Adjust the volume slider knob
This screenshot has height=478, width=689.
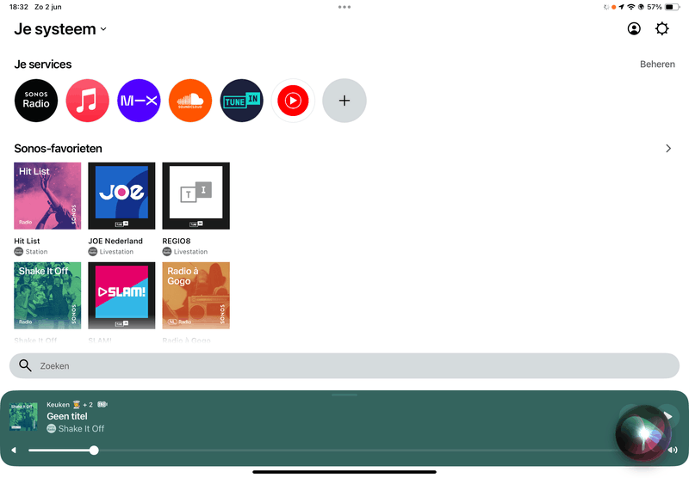point(94,450)
